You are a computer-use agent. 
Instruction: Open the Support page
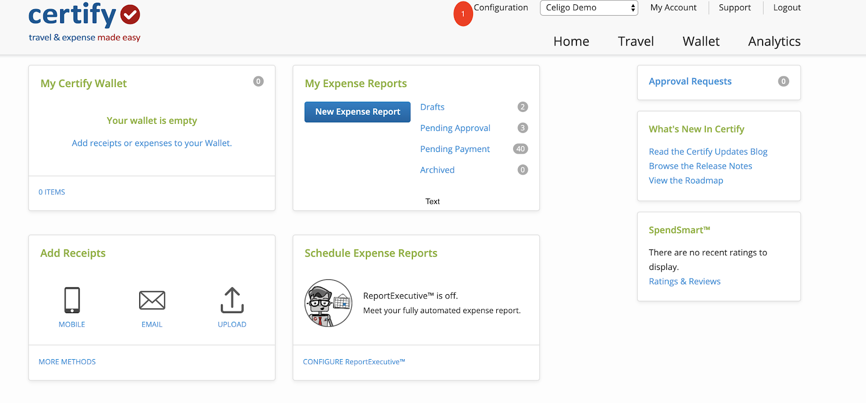point(734,8)
